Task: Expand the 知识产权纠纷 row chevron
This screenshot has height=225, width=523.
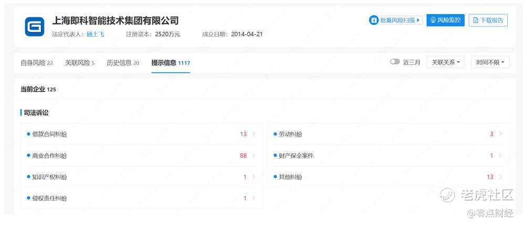Action: tap(254, 177)
